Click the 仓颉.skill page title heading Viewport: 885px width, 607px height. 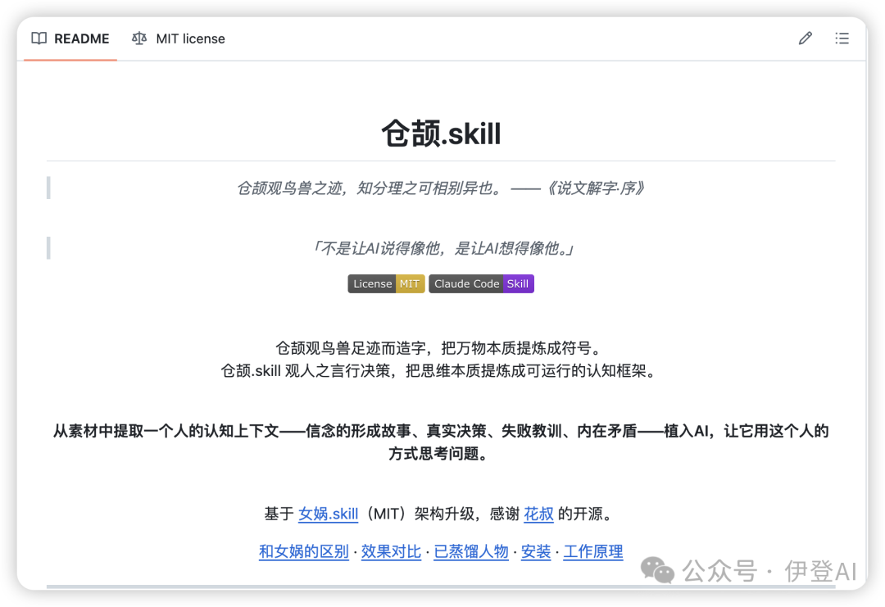[442, 134]
